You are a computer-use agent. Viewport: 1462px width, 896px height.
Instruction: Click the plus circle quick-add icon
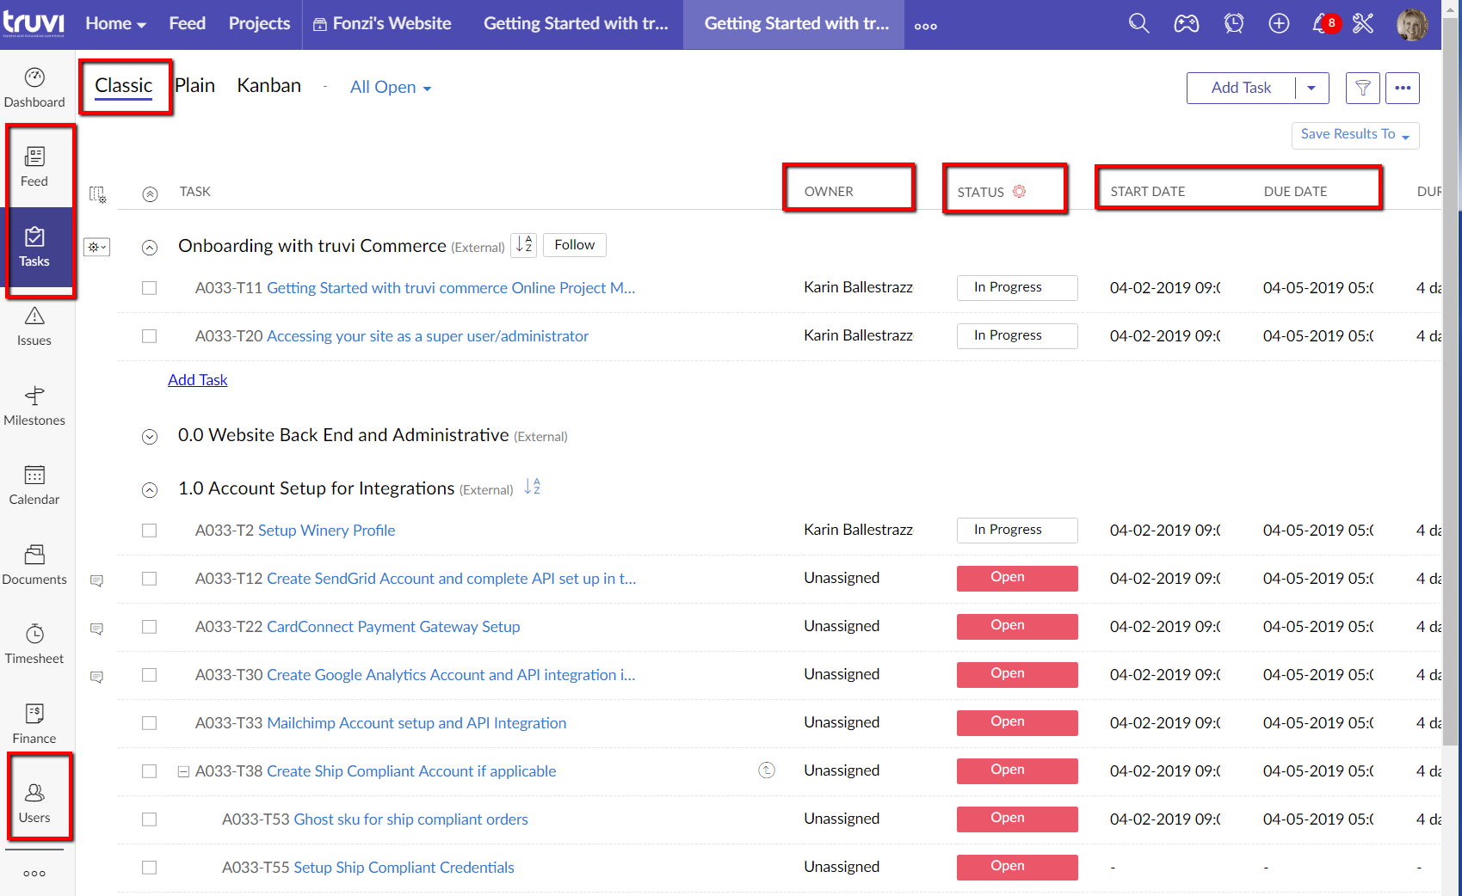click(x=1280, y=23)
